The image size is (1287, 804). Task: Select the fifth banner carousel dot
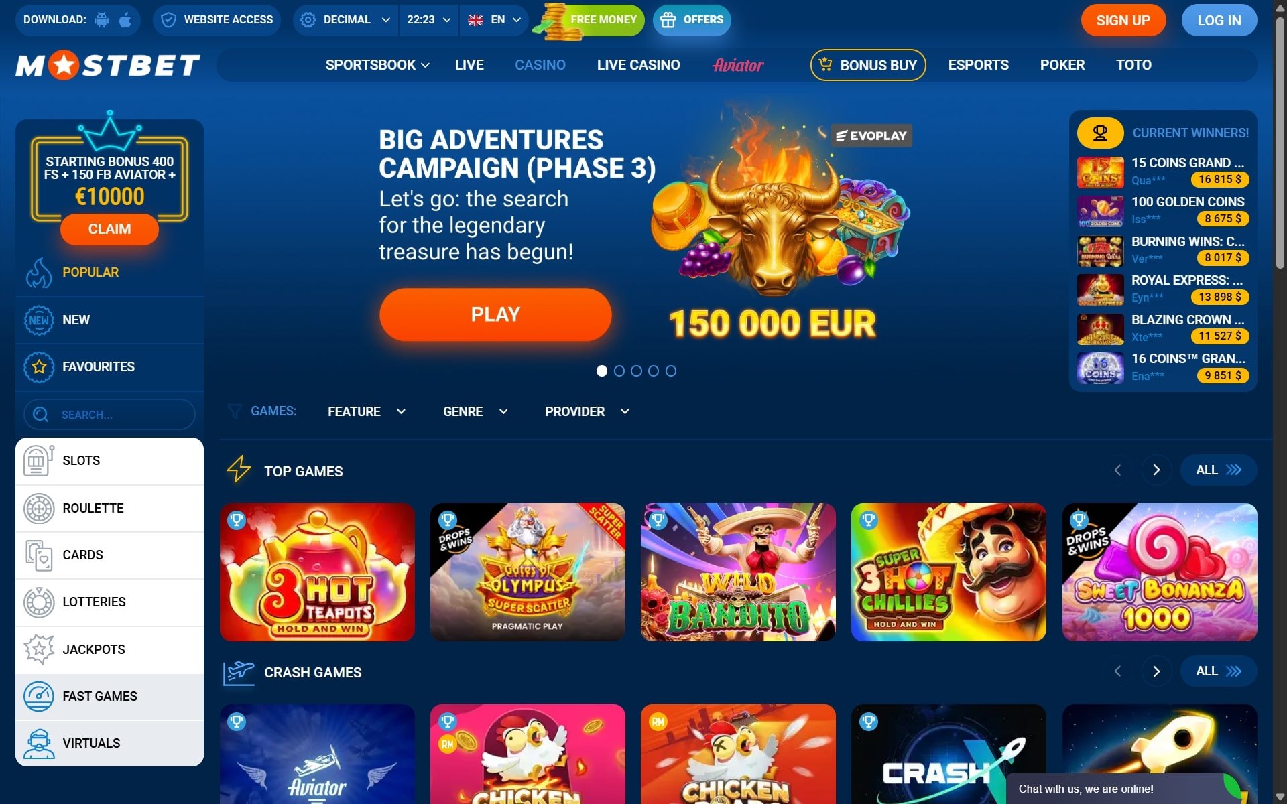(671, 371)
